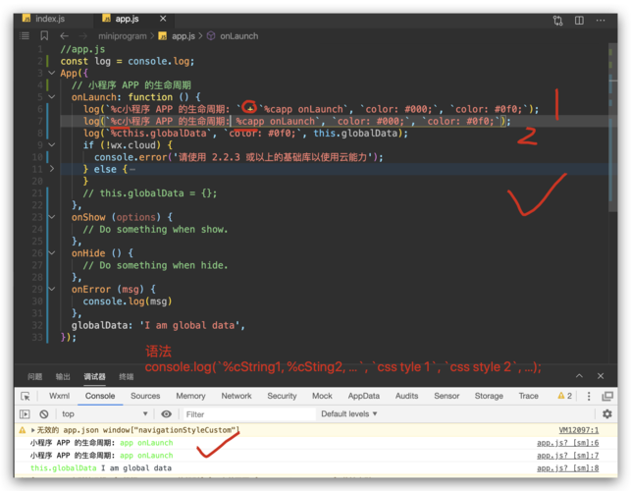Undock devtools with the window icon
This screenshot has width=631, height=491.
[x=607, y=397]
